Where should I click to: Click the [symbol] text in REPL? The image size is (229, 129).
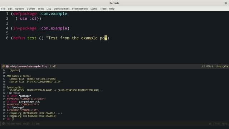tap(15, 70)
